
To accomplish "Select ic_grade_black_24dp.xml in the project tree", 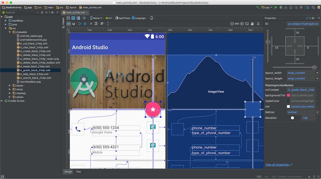I will pos(35,70).
